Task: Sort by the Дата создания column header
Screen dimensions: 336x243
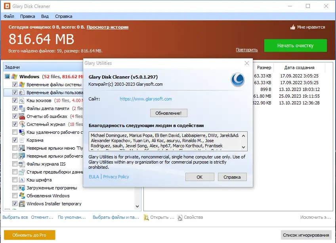Action: tap(300, 67)
